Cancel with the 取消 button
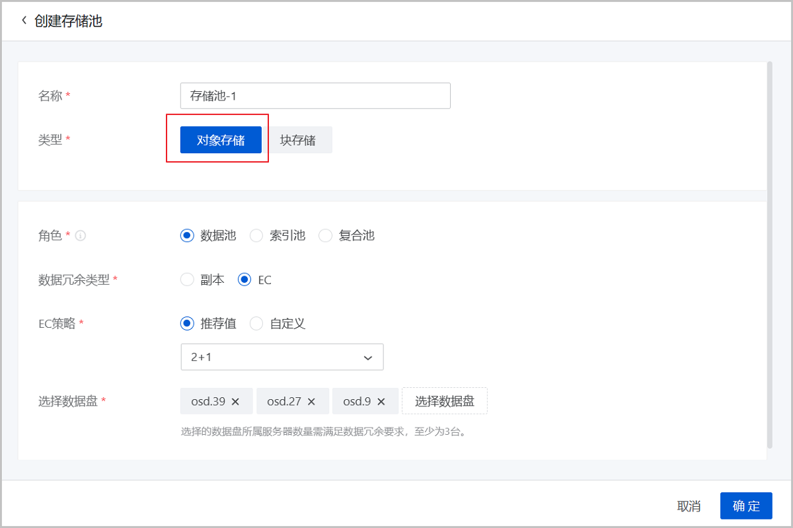Screen dimensions: 793x528 click(x=689, y=506)
